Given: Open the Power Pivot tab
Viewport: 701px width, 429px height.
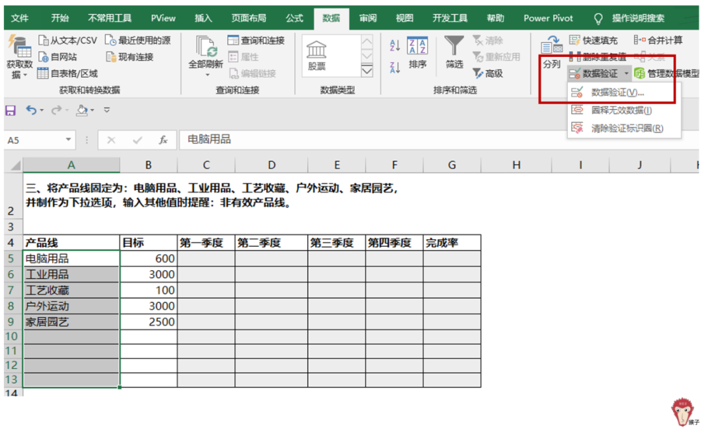Looking at the screenshot, I should click(548, 18).
